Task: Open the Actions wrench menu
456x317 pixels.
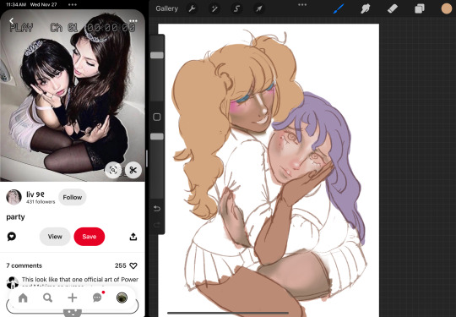Action: coord(192,8)
